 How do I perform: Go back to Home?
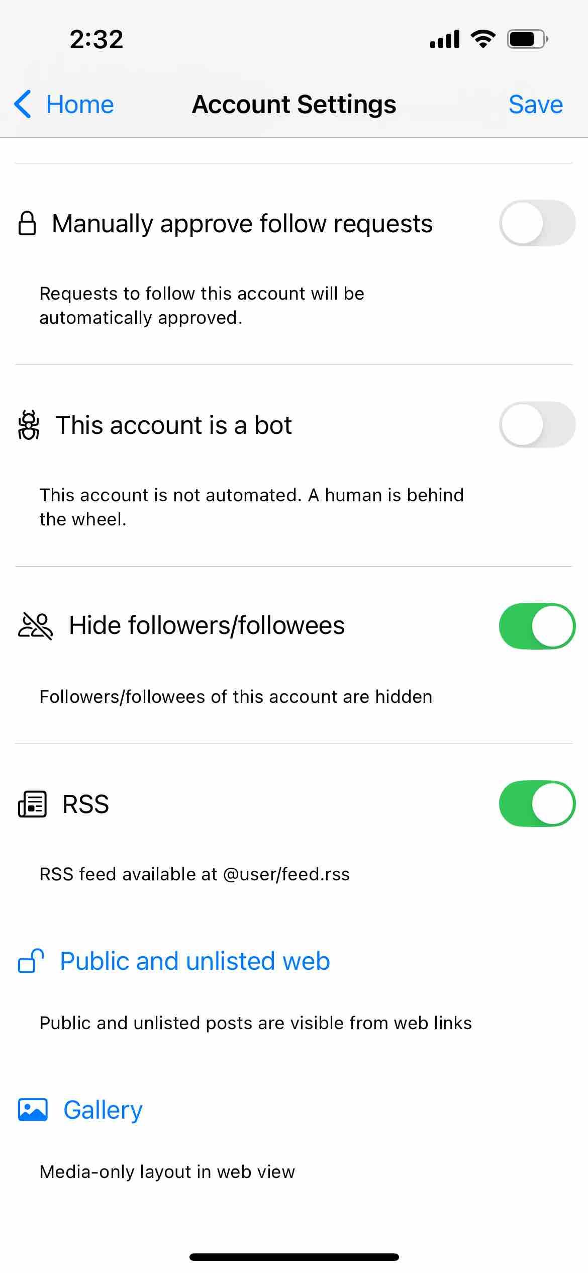click(80, 105)
